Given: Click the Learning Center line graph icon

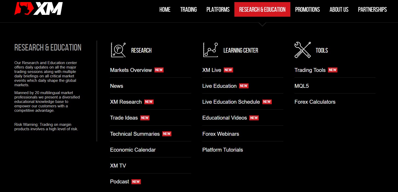Looking at the screenshot, I should [211, 50].
